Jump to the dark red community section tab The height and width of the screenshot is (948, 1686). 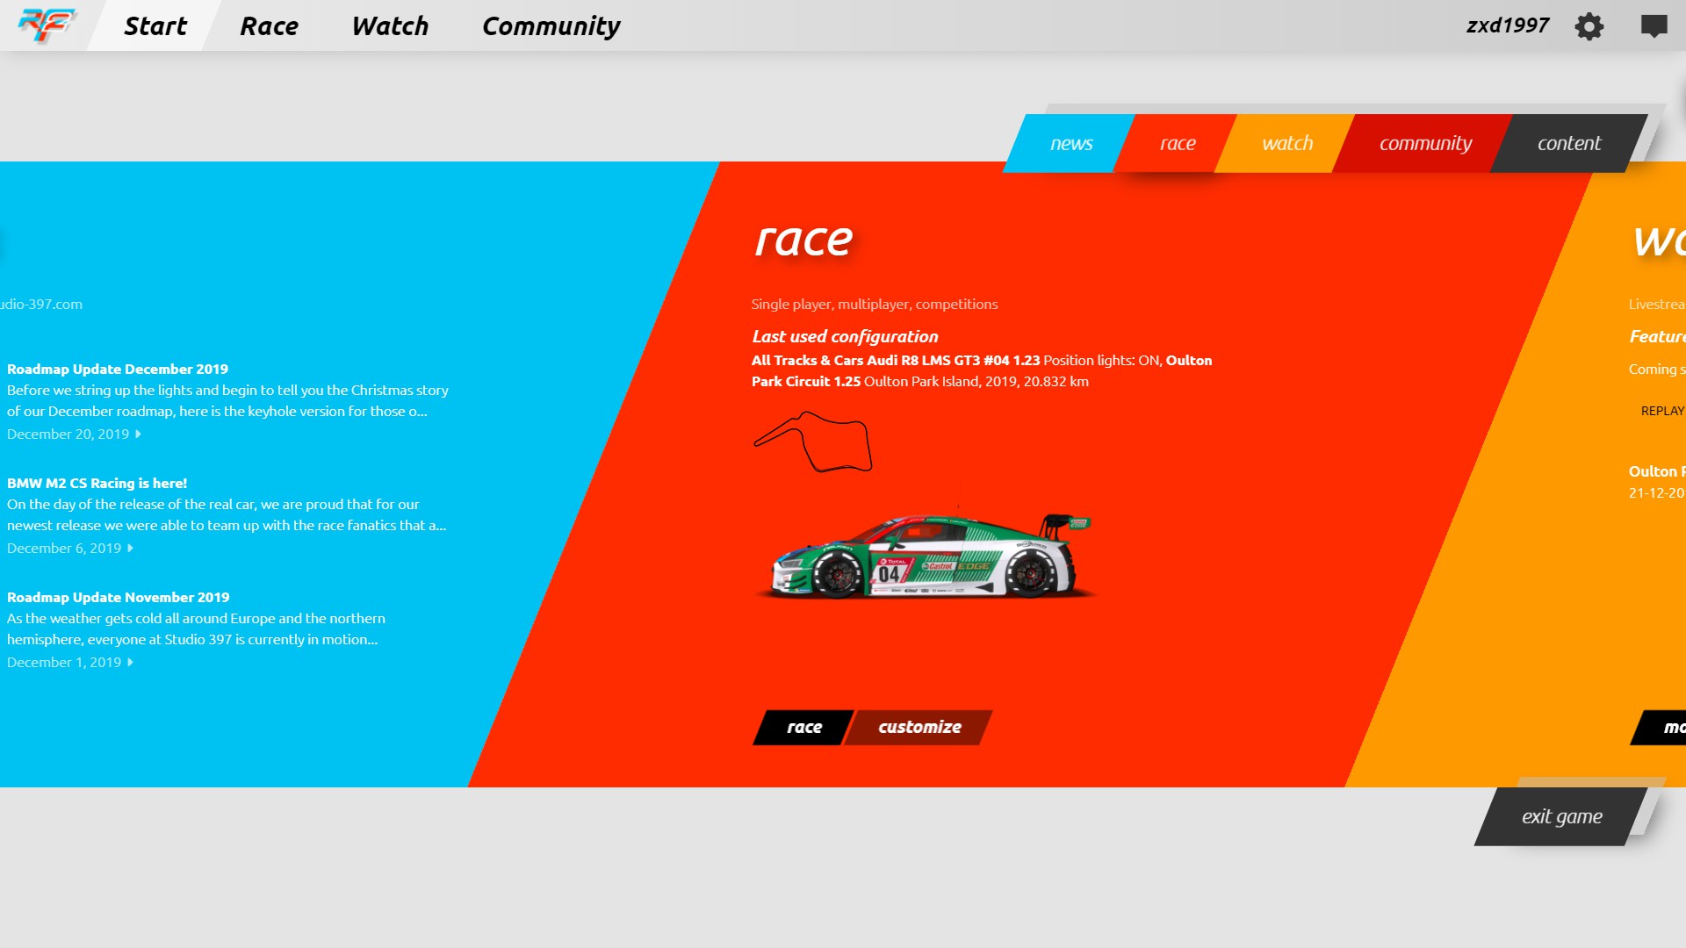[x=1424, y=143]
